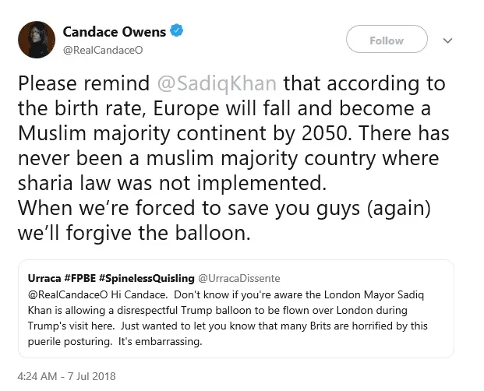Expand the tweet options chevron menu
Screen dimensions: 484x391
[447, 41]
